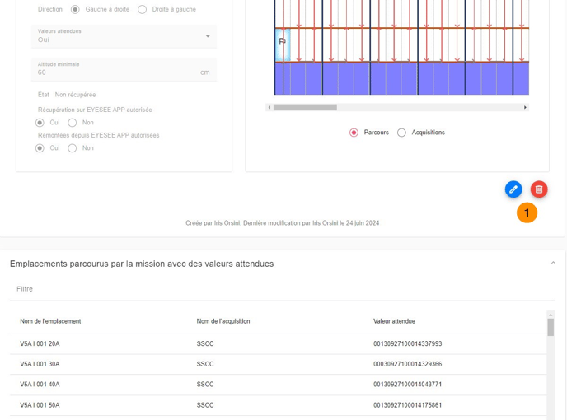Select the Gauche à droite direction

[75, 10]
